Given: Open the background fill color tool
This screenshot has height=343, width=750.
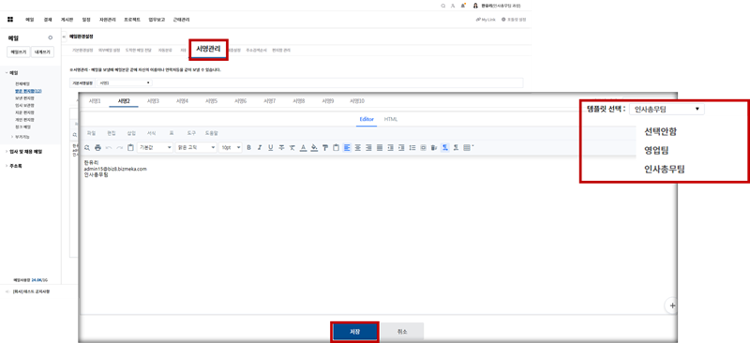Looking at the screenshot, I should tap(314, 148).
